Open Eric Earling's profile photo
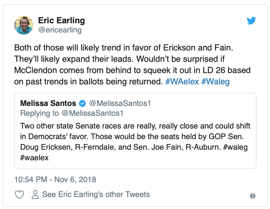 [24, 25]
